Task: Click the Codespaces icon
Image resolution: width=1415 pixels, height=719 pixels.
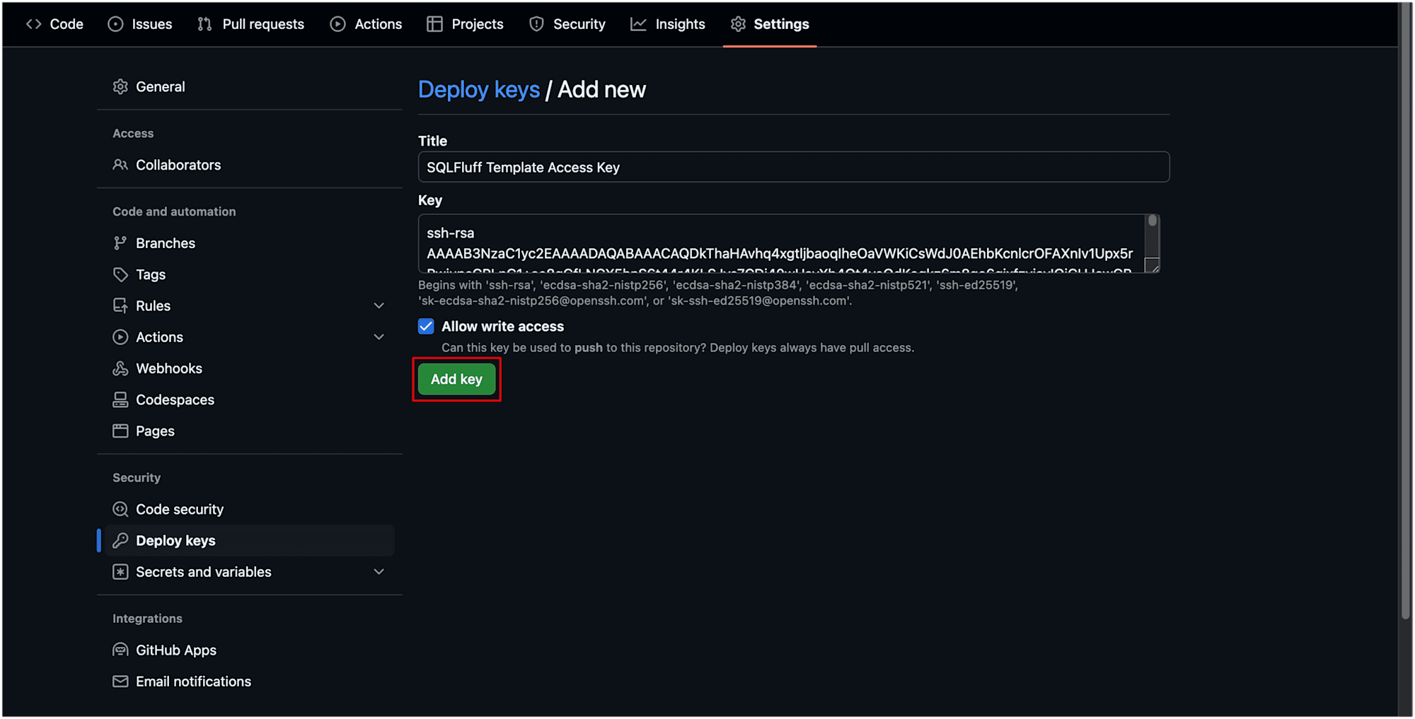Action: [120, 399]
